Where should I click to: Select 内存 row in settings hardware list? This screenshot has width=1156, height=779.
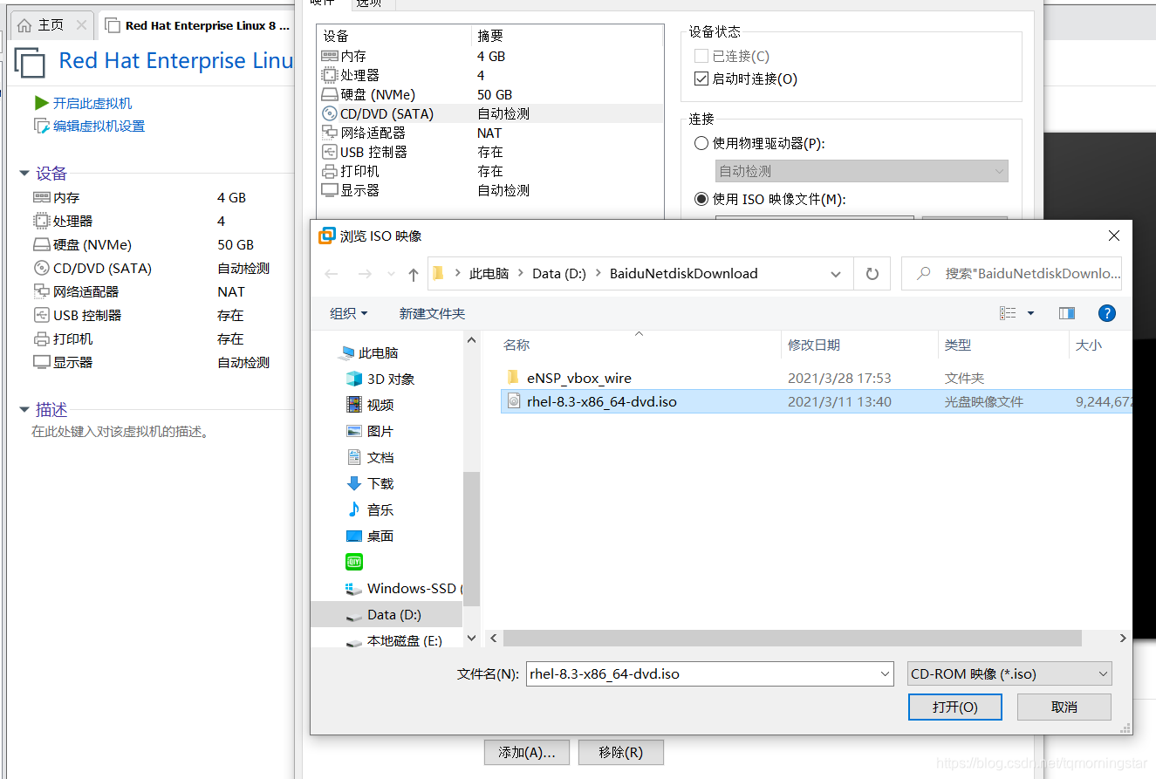(x=490, y=56)
